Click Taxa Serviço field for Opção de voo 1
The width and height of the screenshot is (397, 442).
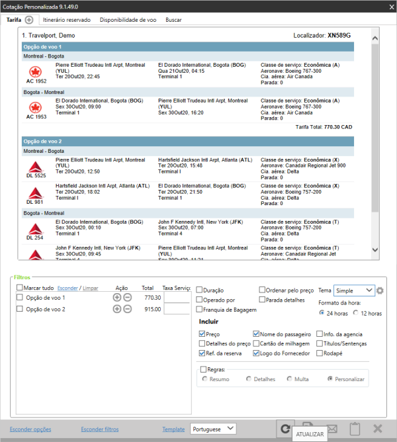[177, 298]
